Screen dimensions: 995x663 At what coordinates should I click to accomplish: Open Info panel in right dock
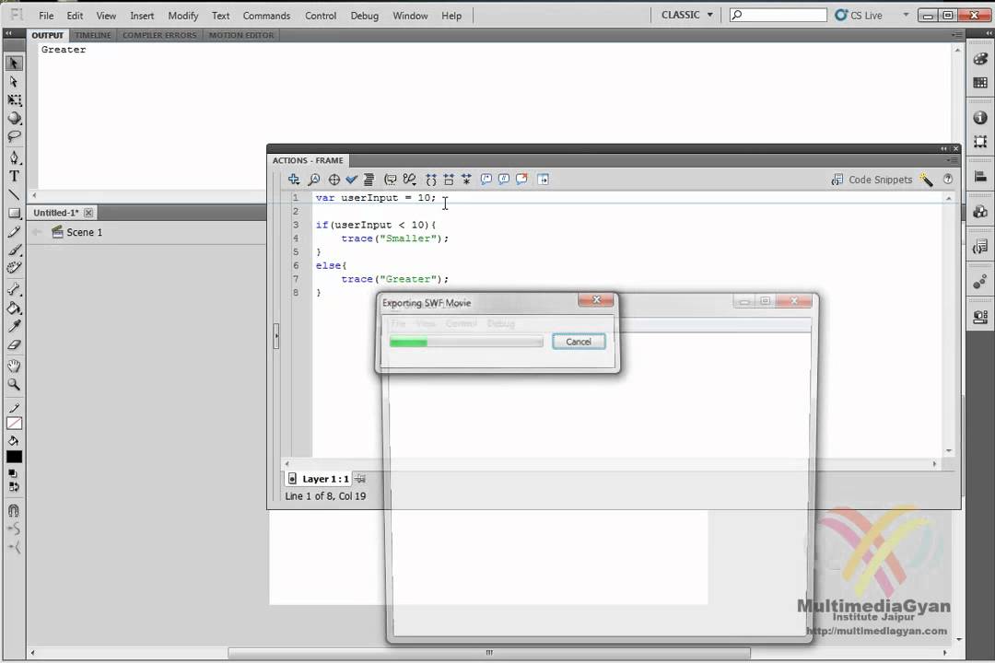[x=980, y=118]
